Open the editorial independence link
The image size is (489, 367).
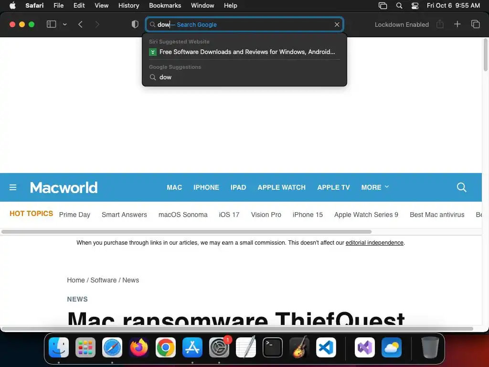click(x=374, y=243)
